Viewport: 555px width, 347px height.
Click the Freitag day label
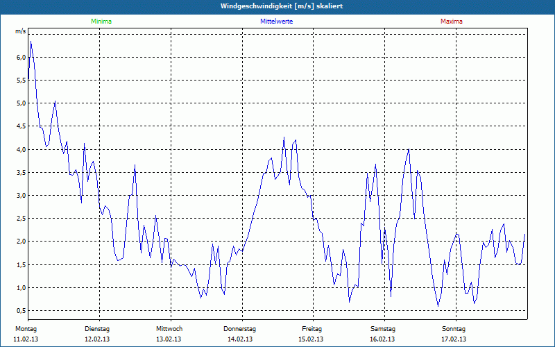(311, 329)
